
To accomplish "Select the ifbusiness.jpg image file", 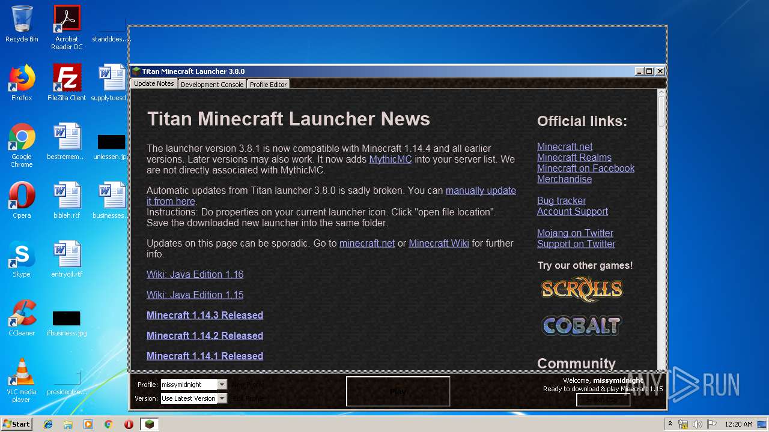I will click(x=67, y=322).
